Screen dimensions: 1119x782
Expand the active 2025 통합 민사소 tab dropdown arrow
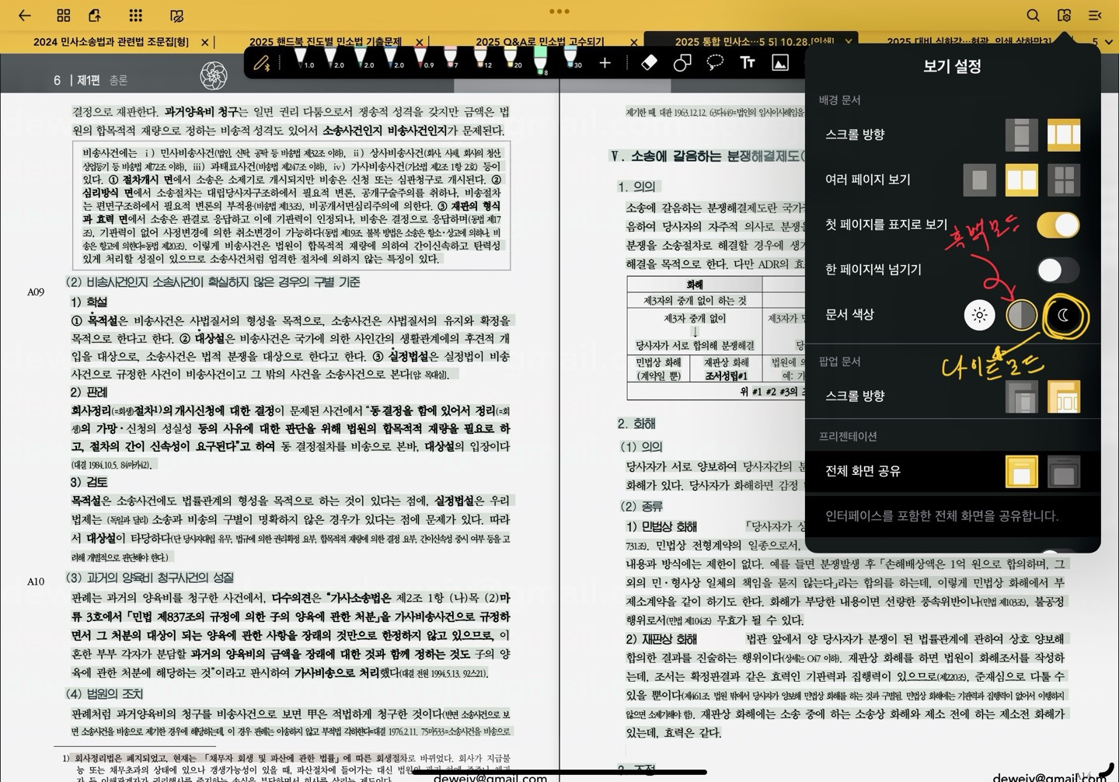(x=849, y=42)
